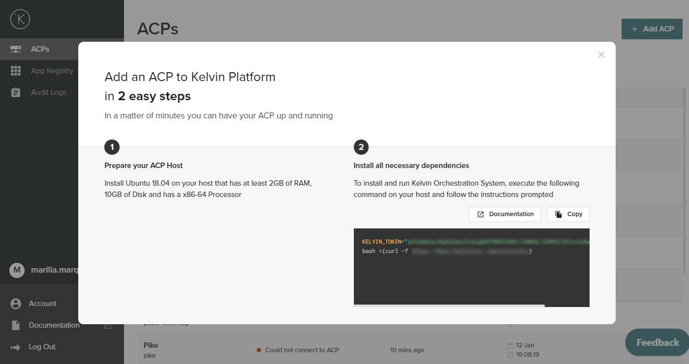689x364 pixels.
Task: Select the Pike ACP row name
Action: pos(151,345)
